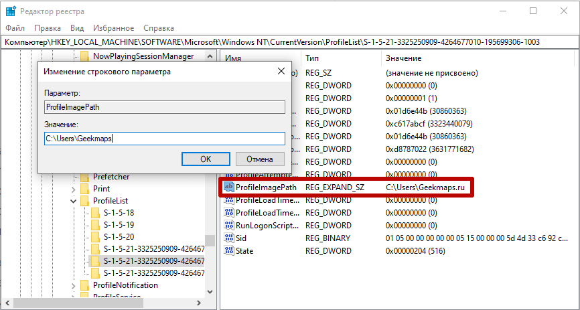Click the Sid binary value icon
The width and height of the screenshot is (580, 310).
tap(228, 238)
